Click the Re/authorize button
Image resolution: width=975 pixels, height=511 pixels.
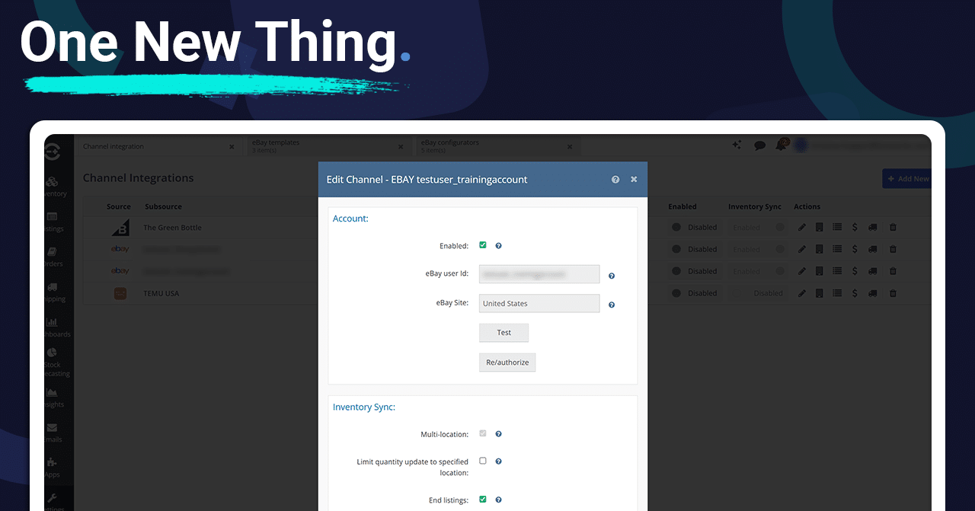507,362
